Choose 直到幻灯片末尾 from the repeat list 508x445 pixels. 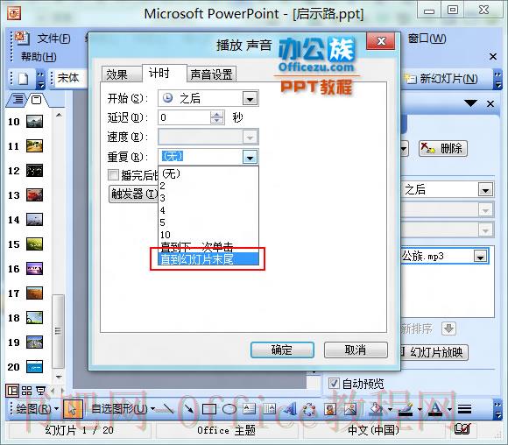[208, 259]
